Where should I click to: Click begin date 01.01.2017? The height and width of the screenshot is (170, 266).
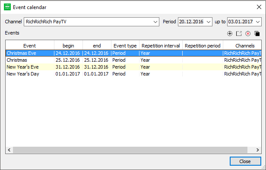pos(68,74)
